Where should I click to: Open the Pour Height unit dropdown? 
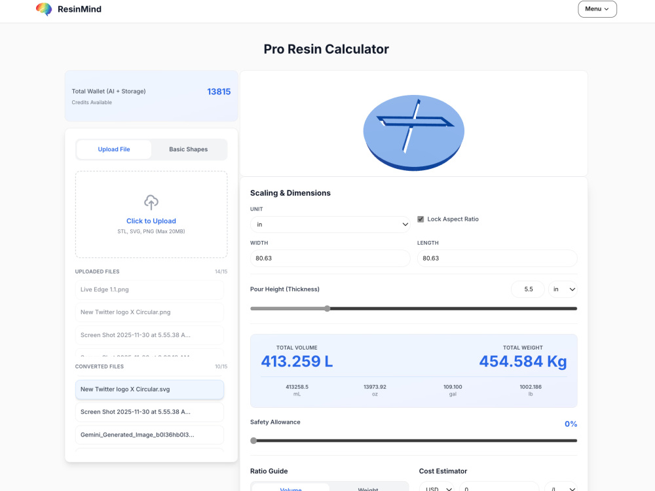563,289
